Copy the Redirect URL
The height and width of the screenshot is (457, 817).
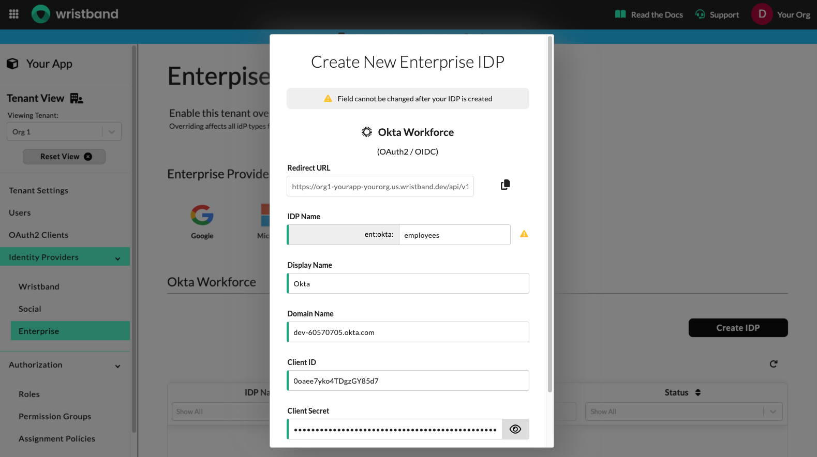pos(506,185)
